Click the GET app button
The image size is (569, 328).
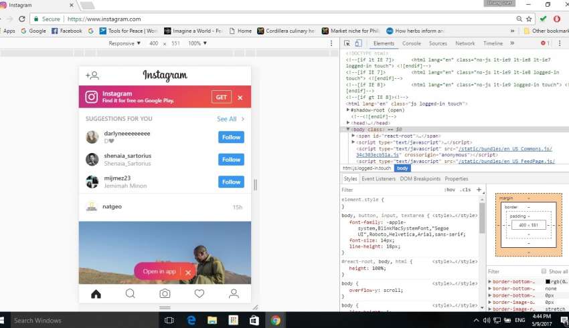click(x=222, y=97)
